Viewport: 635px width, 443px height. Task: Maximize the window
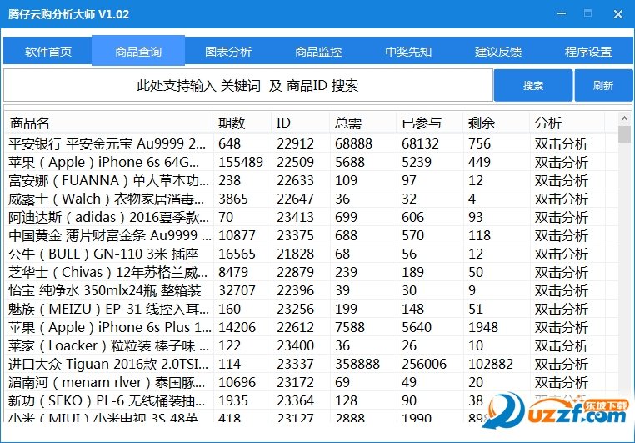(587, 14)
